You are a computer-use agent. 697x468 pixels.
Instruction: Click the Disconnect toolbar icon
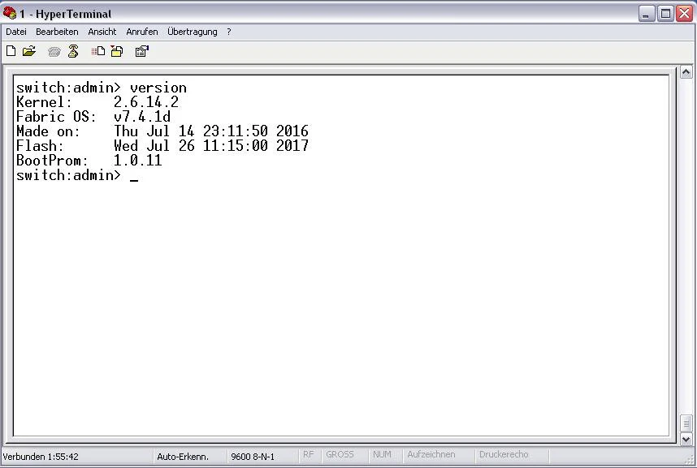[x=73, y=52]
